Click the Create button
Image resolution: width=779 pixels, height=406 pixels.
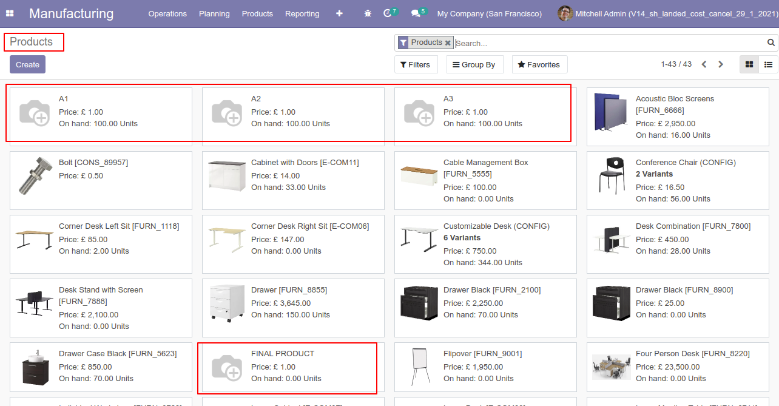click(27, 64)
